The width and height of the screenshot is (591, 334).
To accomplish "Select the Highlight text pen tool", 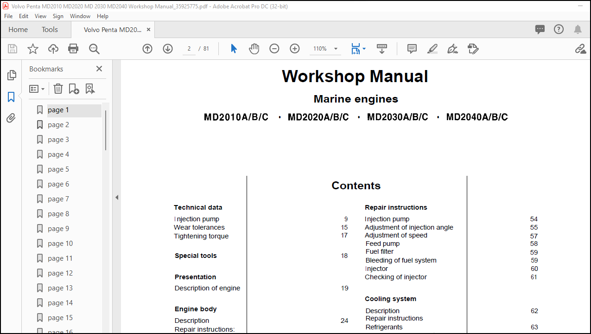I will (x=432, y=49).
